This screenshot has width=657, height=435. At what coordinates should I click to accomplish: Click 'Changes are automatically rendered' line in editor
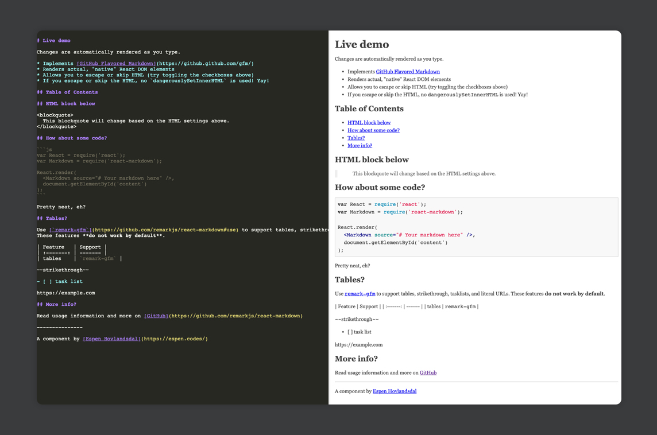click(x=108, y=52)
